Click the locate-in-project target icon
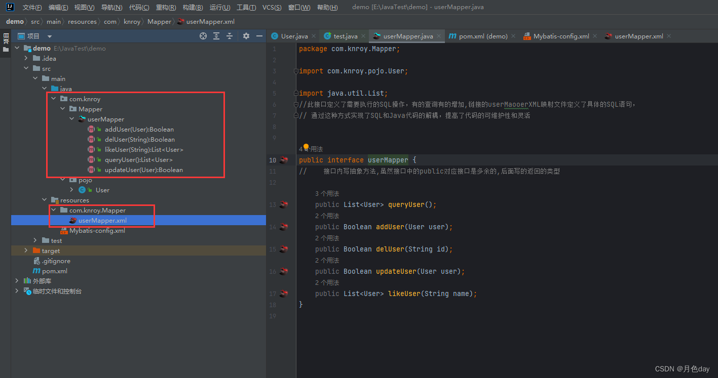The image size is (718, 378). [203, 36]
